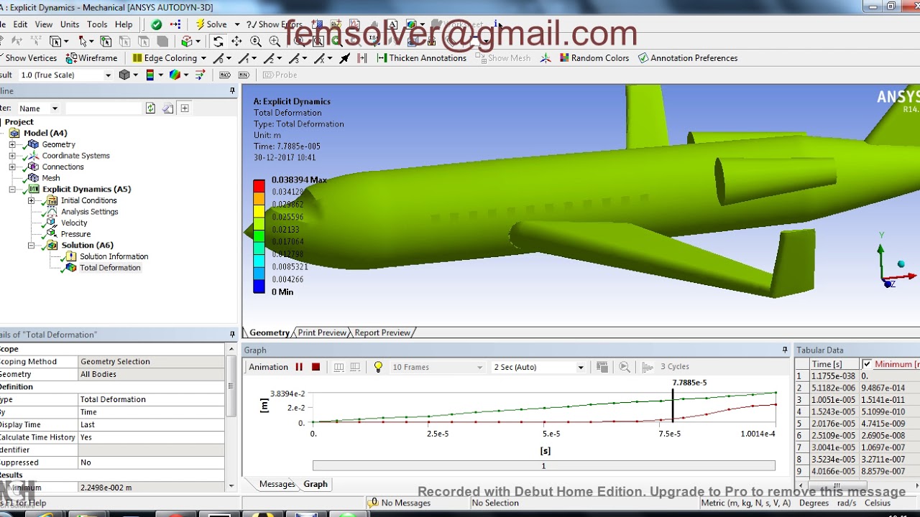Pin the Outline panel
This screenshot has height=517, width=920.
[232, 90]
